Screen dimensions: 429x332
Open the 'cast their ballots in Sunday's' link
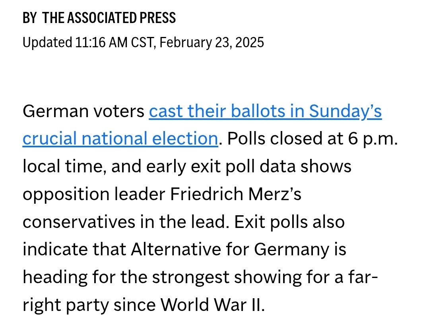pyautogui.click(x=265, y=112)
